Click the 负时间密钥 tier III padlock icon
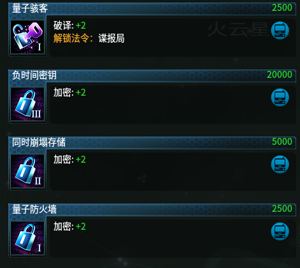The width and height of the screenshot is (300, 268). point(27,104)
